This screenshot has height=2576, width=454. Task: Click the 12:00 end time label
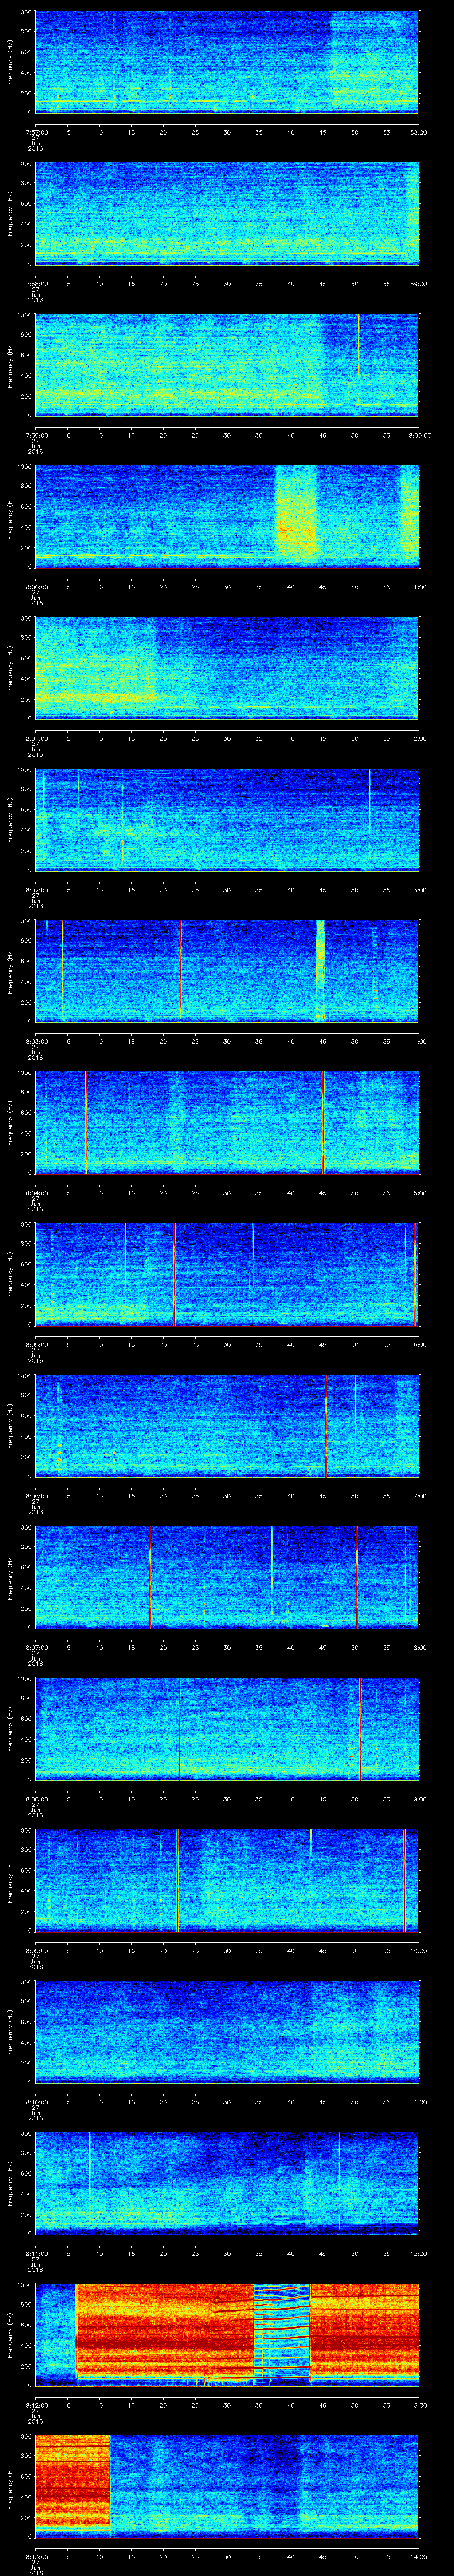(x=418, y=2254)
